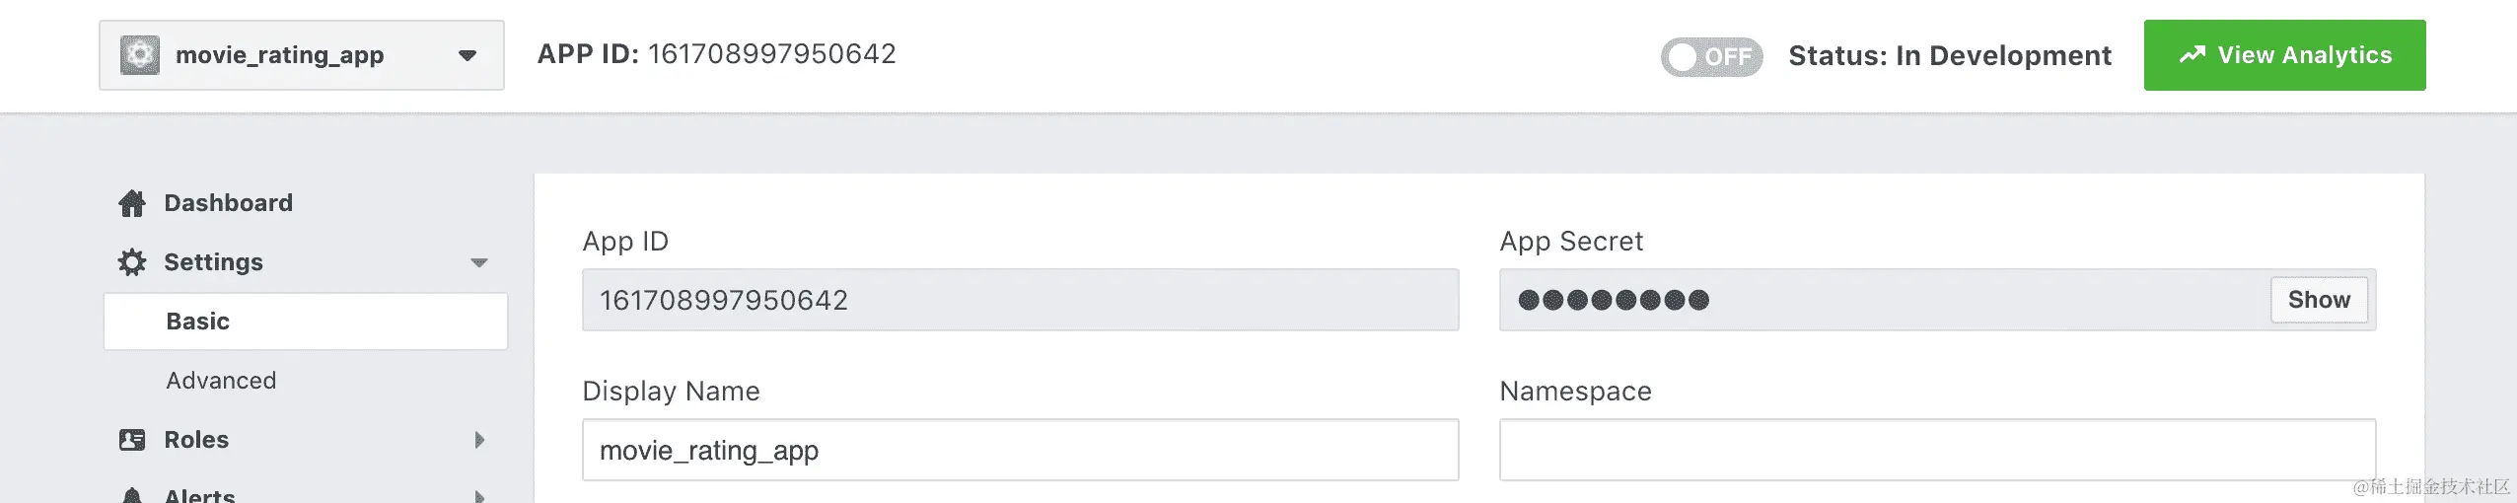Image resolution: width=2517 pixels, height=503 pixels.
Task: Click the Dashboard home icon
Action: pos(132,203)
